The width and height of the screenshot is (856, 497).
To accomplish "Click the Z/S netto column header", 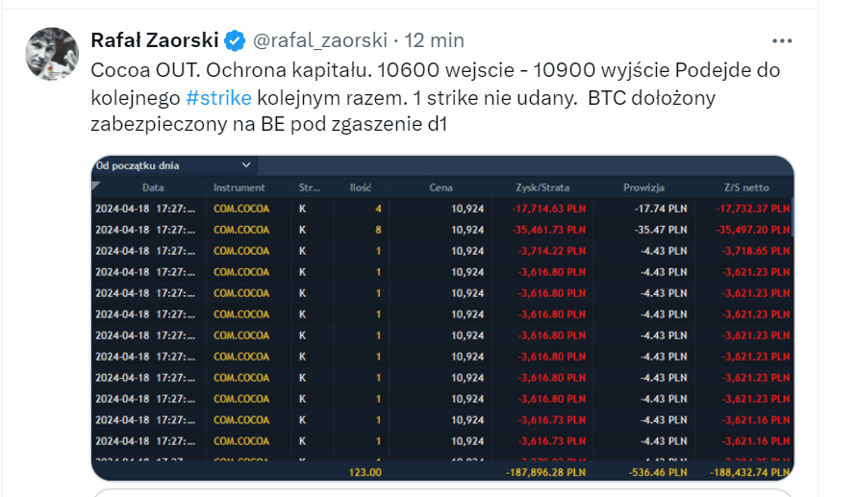I will 745,187.
